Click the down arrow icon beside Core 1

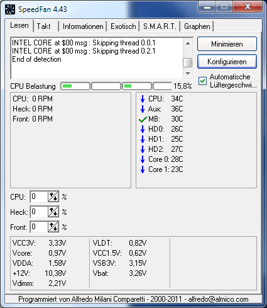pyautogui.click(x=143, y=169)
